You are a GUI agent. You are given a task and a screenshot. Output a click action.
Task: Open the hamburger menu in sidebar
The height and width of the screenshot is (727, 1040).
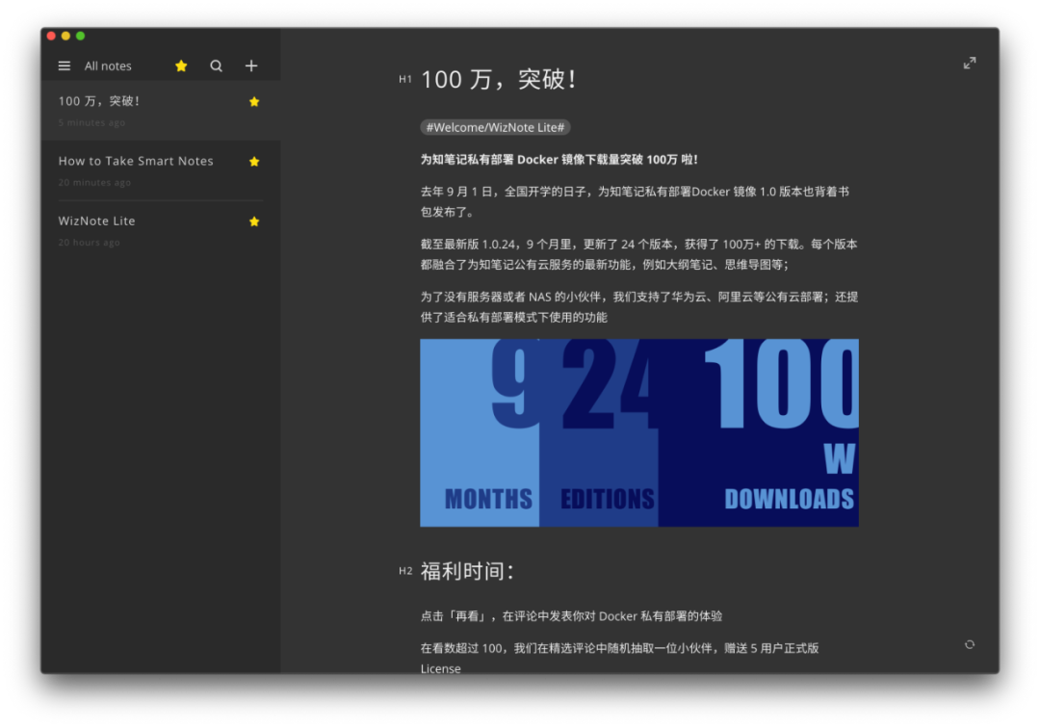tap(65, 65)
